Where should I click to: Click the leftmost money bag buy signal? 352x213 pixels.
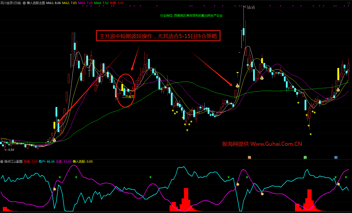click(54, 140)
